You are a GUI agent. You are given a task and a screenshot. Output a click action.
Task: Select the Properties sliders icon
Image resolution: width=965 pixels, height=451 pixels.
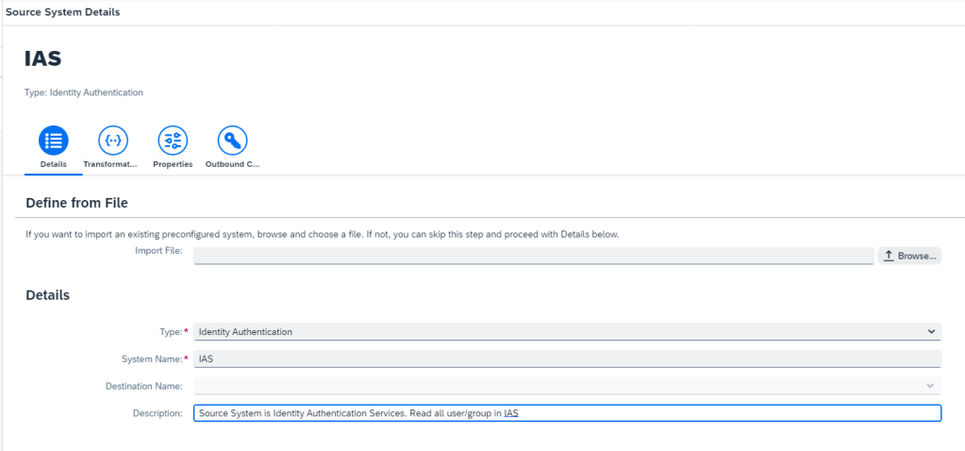173,141
